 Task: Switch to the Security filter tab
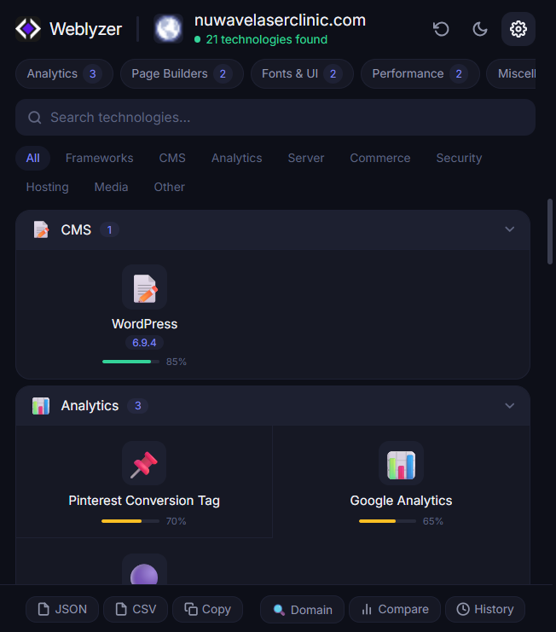(459, 158)
